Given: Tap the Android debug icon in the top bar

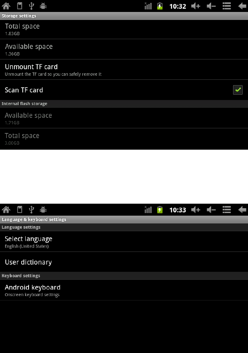Looking at the screenshot, I should click(43, 6).
